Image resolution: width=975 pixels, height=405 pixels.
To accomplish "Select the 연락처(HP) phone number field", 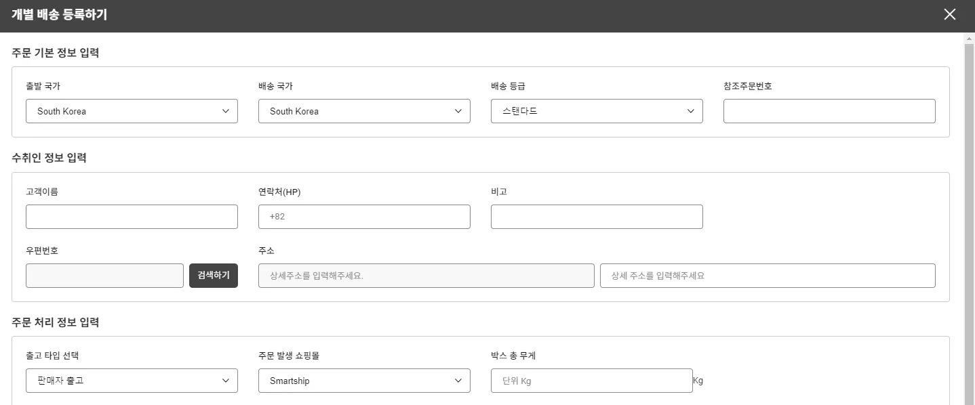I will (x=363, y=217).
